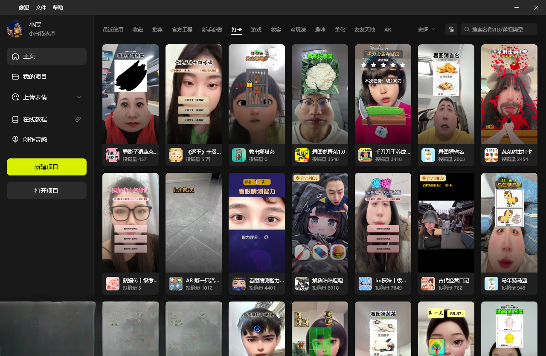Switch to the 友友天地 tab
Screen dimensions: 546x356
click(x=365, y=30)
